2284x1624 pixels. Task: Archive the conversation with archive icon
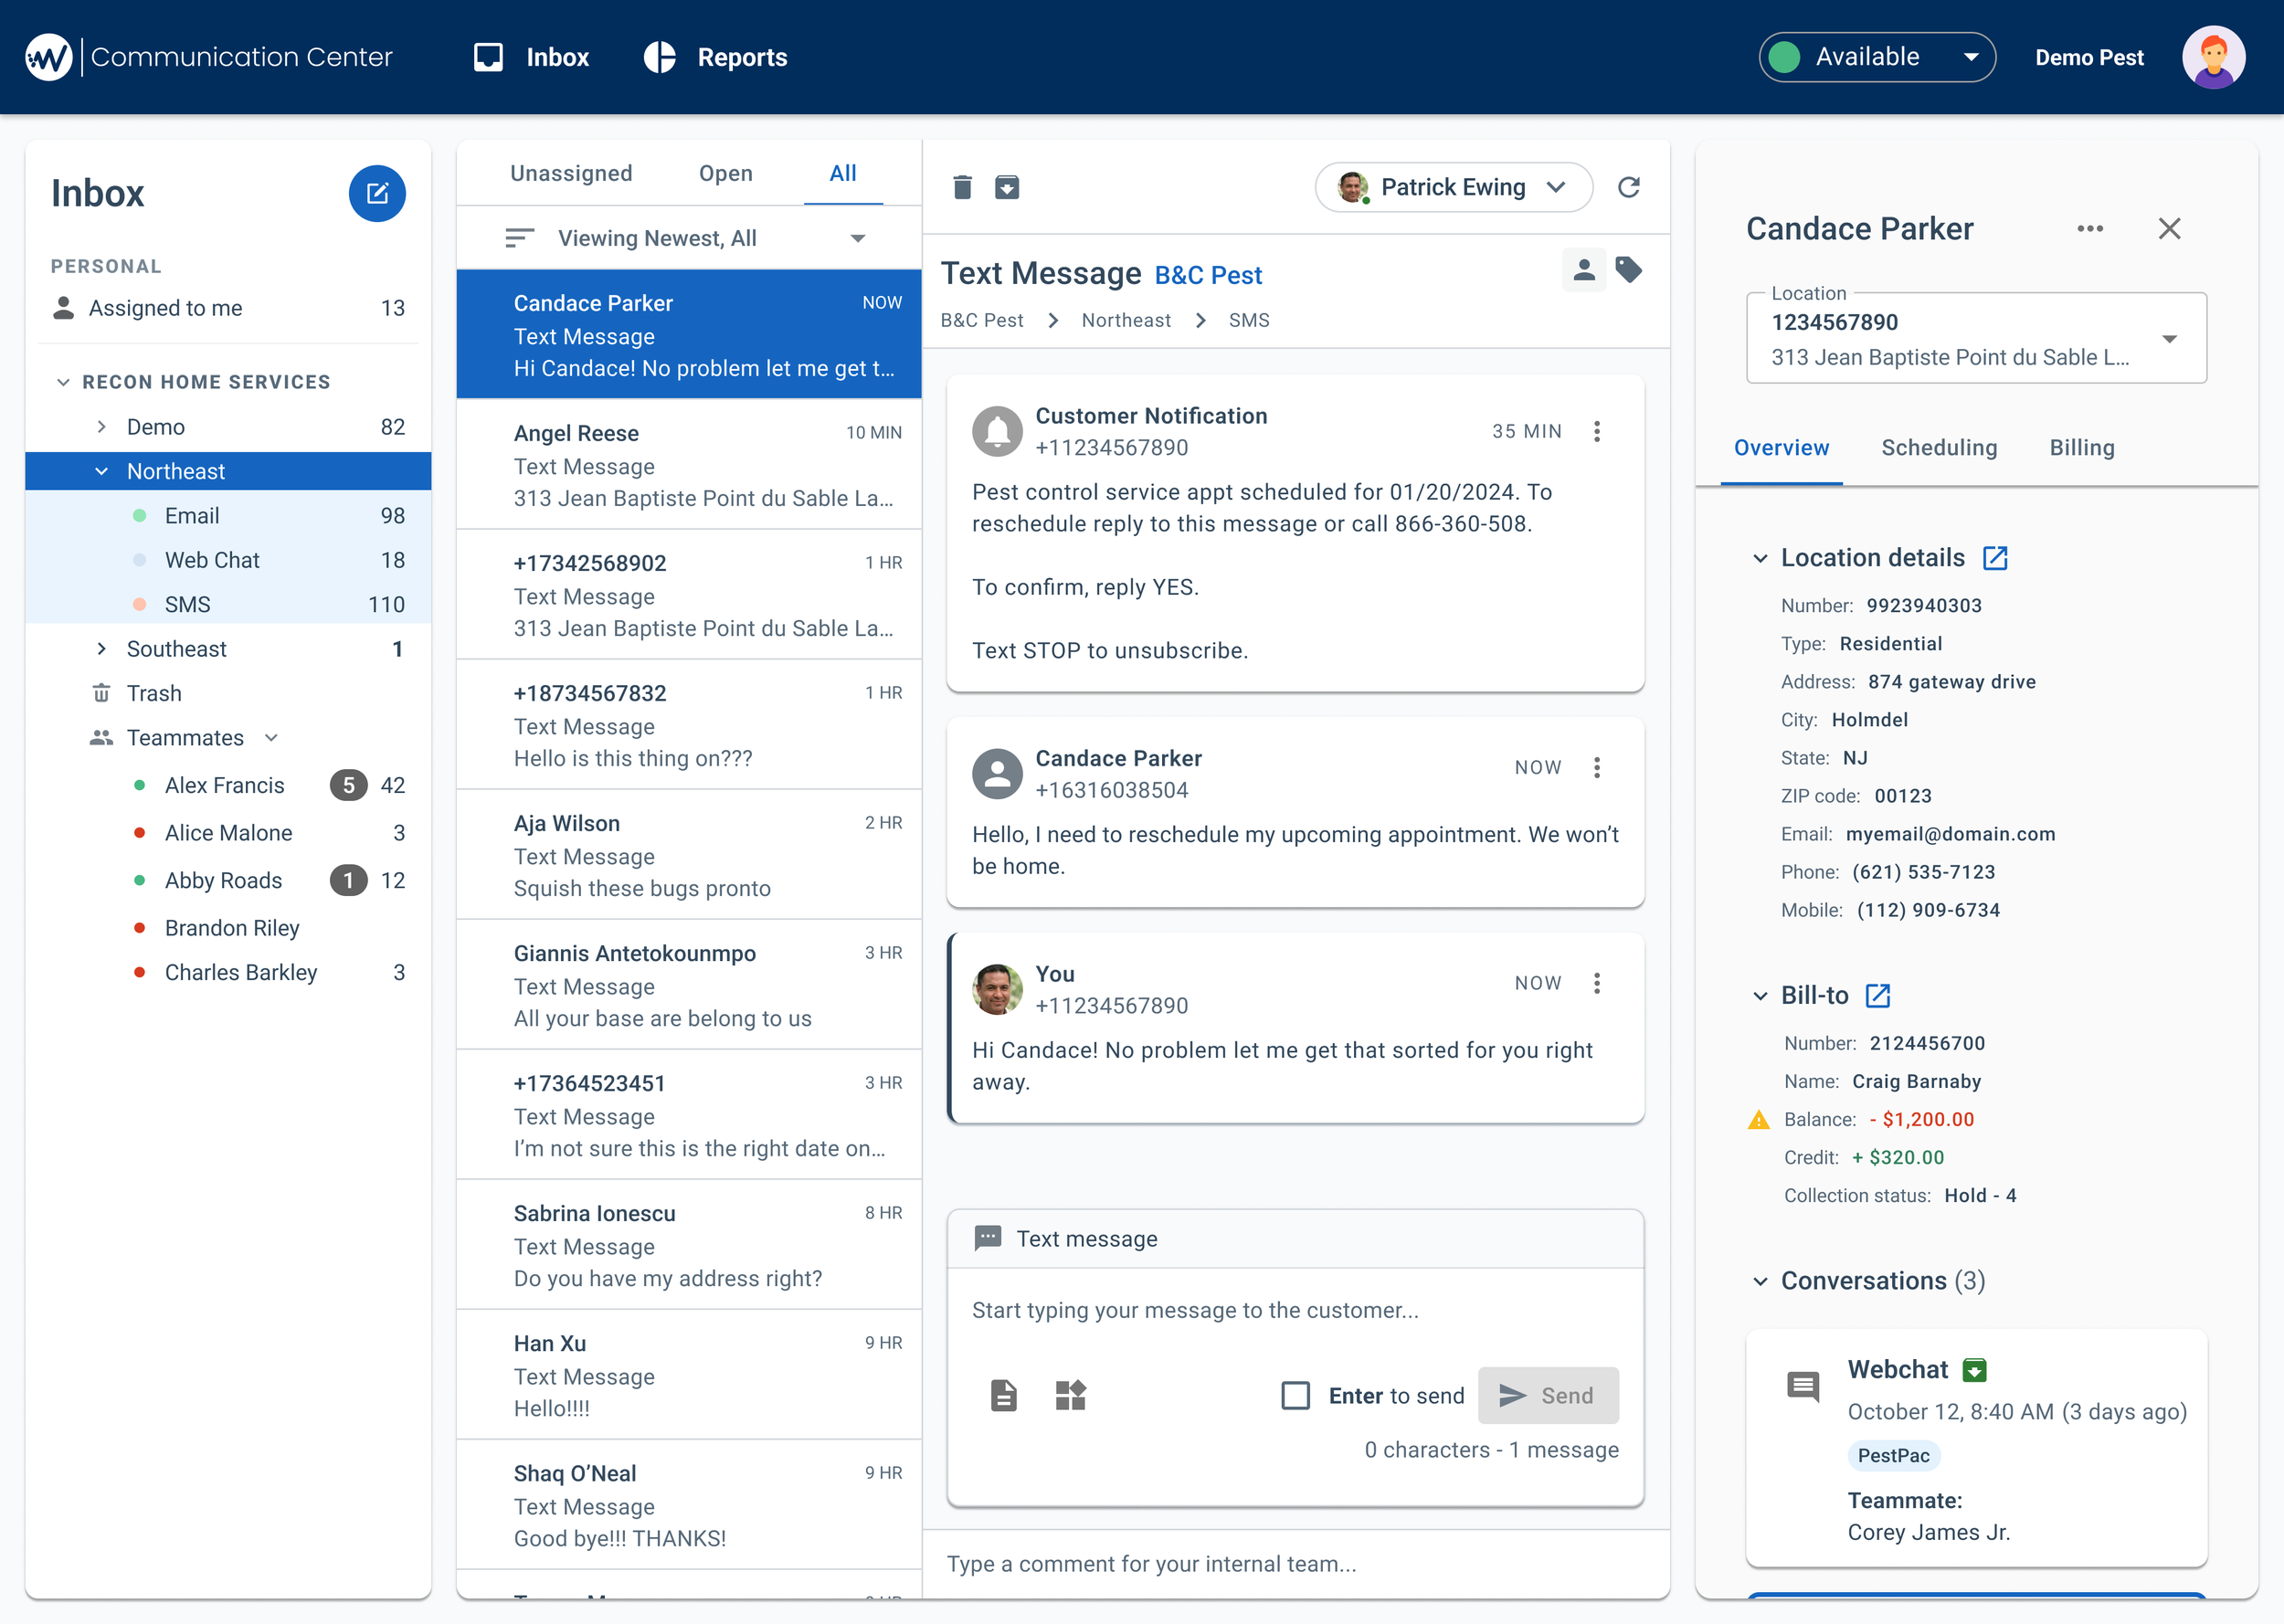1007,187
